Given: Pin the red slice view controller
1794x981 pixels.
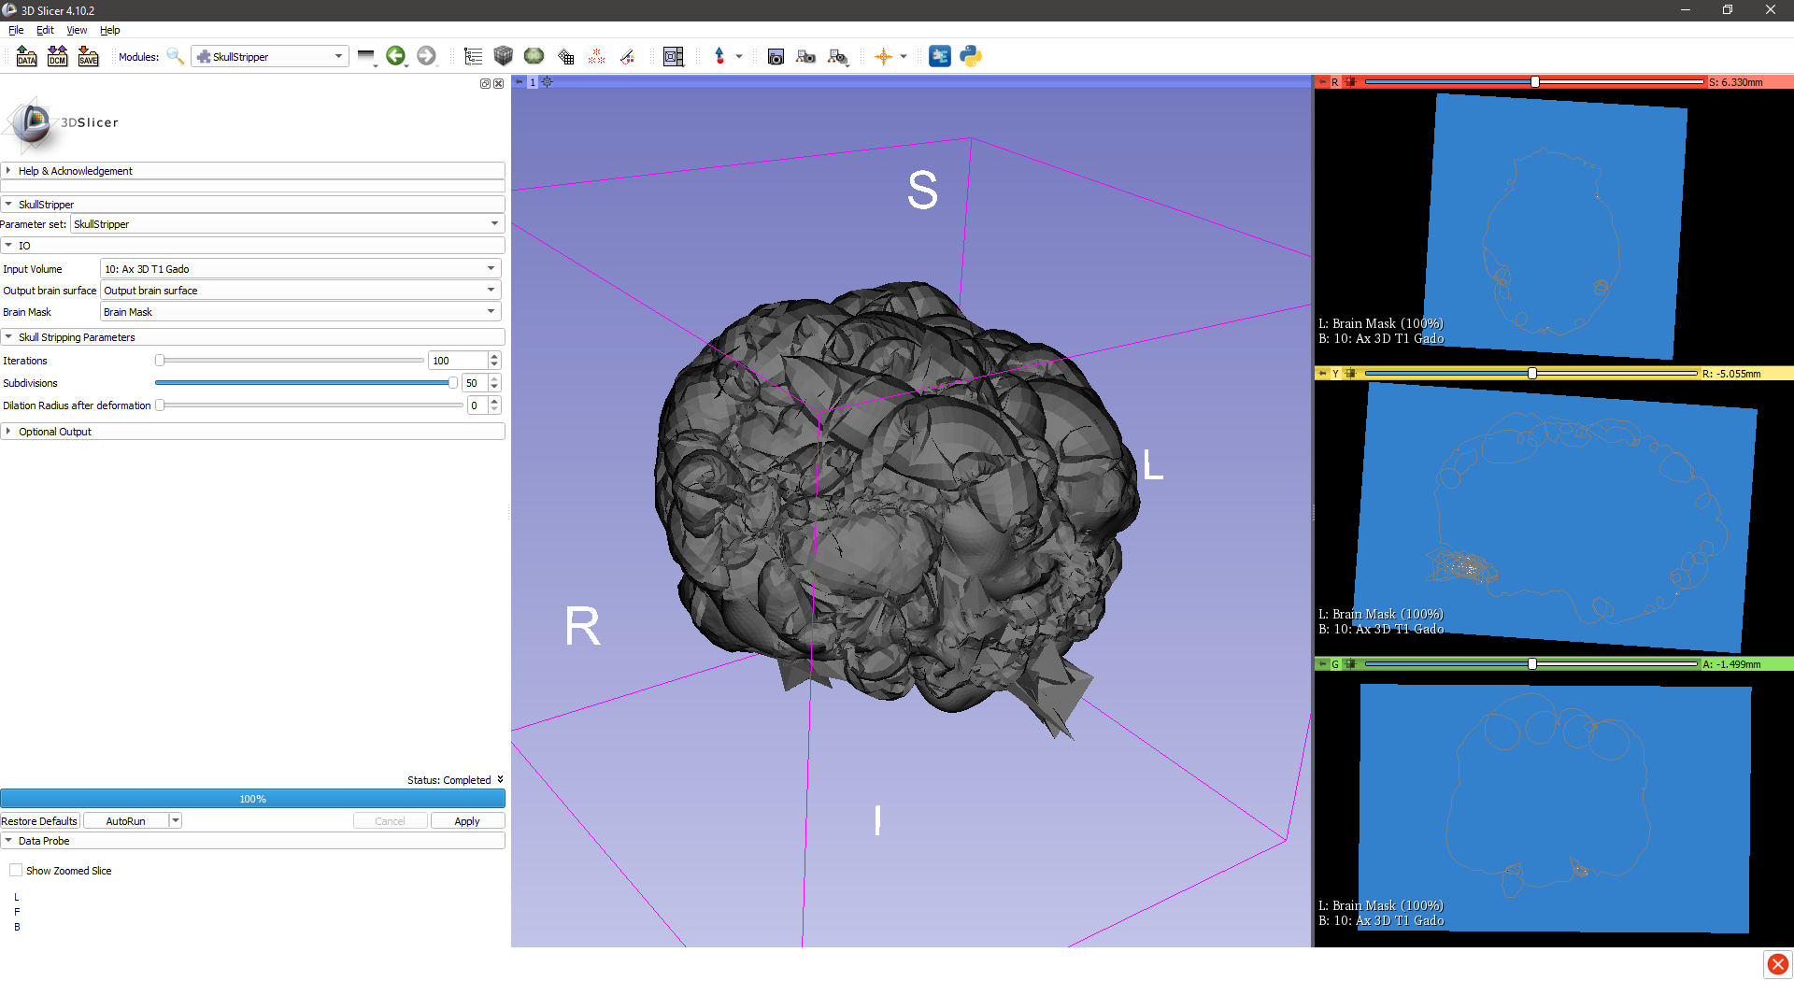Looking at the screenshot, I should pos(1322,82).
